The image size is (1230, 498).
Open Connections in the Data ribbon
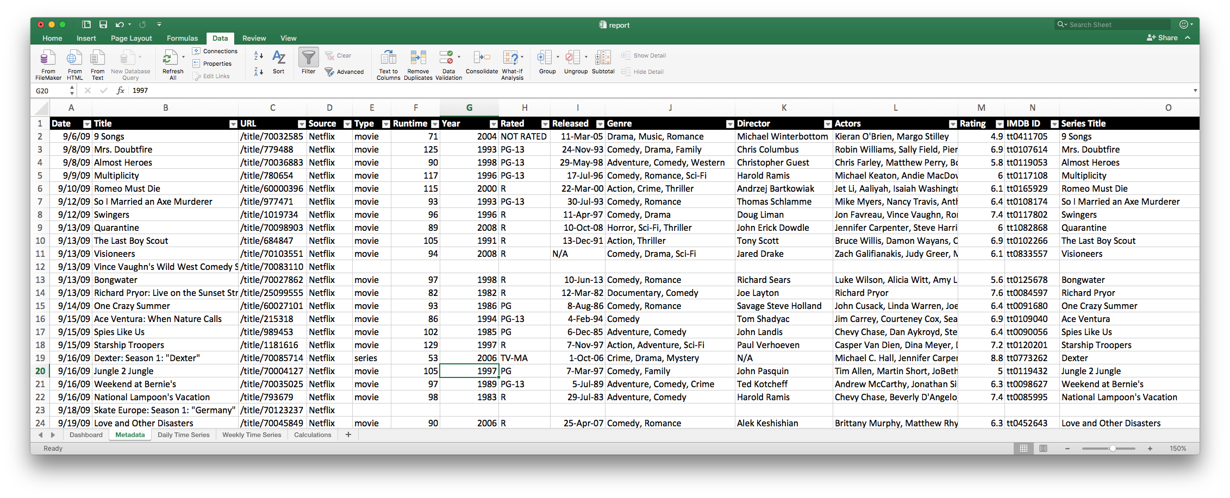coord(215,51)
